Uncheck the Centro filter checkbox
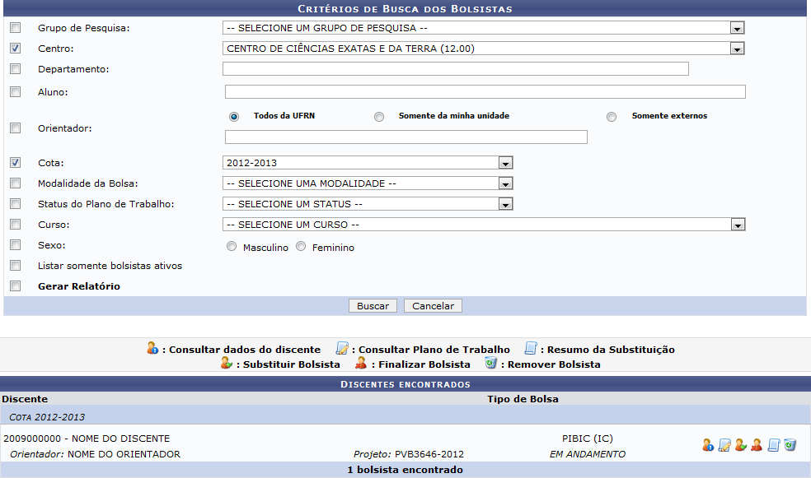This screenshot has height=478, width=811. tap(14, 48)
